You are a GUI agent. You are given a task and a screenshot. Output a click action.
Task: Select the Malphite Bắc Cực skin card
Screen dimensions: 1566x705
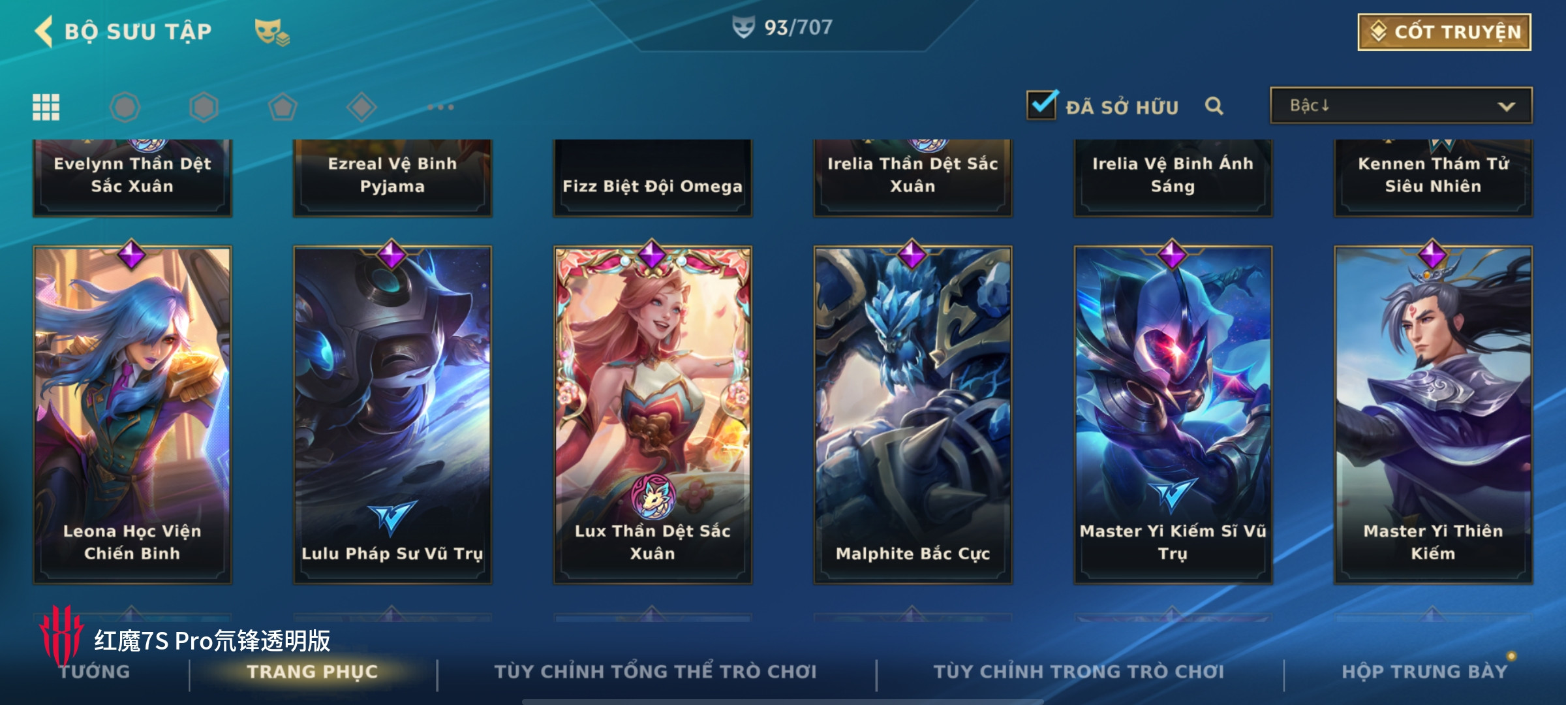(913, 414)
